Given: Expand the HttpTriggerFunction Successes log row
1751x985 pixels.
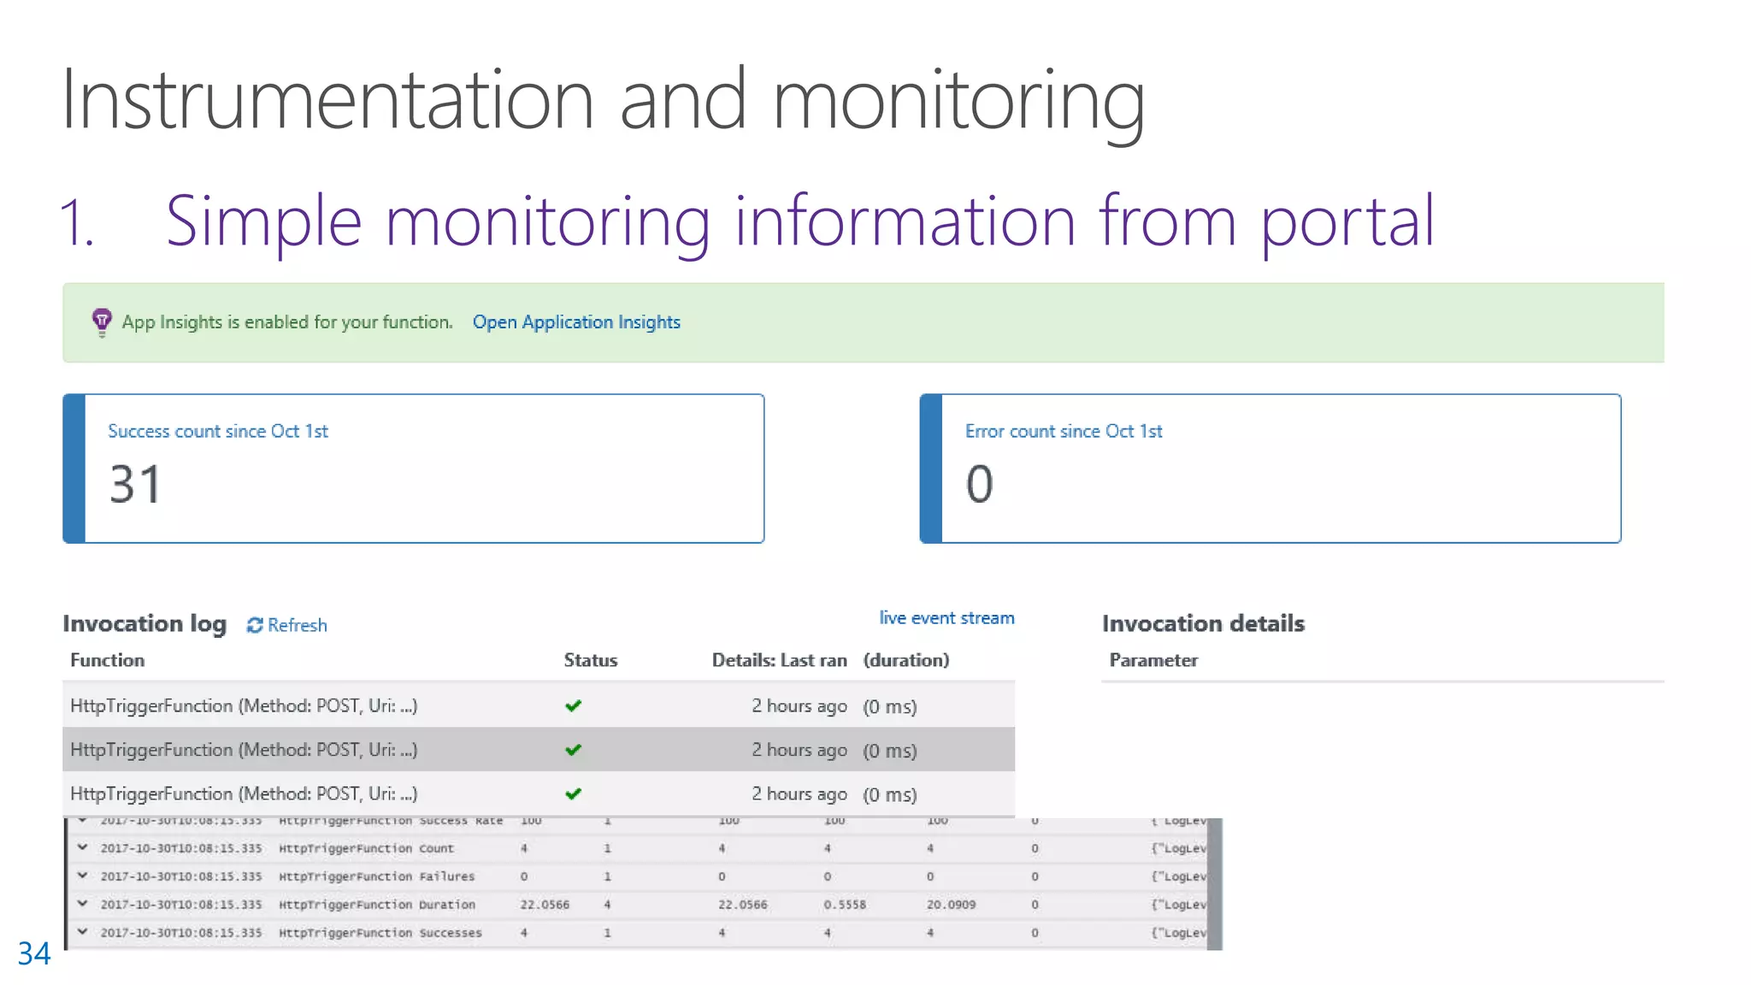Looking at the screenshot, I should tap(83, 931).
